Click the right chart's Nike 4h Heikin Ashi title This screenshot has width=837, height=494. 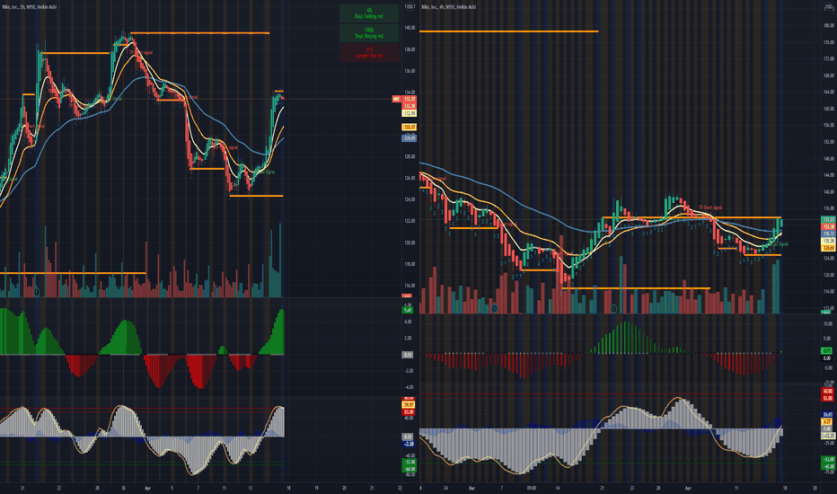[448, 7]
